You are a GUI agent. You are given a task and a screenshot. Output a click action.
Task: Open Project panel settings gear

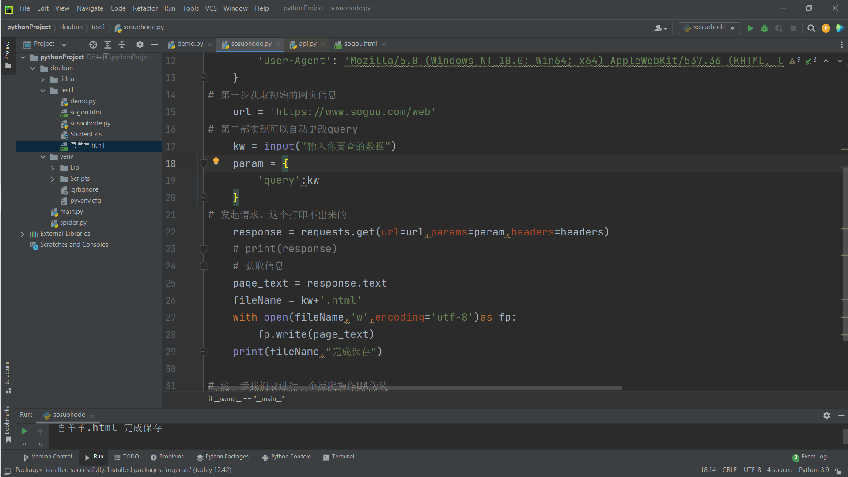(140, 45)
